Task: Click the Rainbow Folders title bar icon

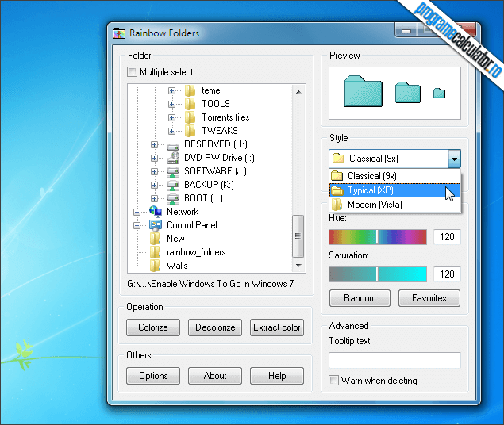Action: (x=118, y=33)
